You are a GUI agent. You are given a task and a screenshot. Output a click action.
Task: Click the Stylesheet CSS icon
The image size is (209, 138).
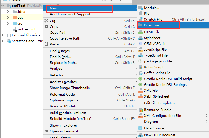point(140,38)
